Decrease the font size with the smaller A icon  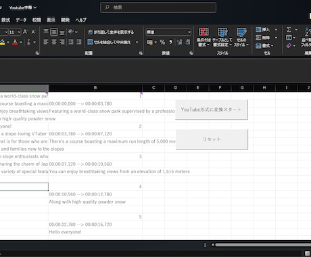click(34, 32)
